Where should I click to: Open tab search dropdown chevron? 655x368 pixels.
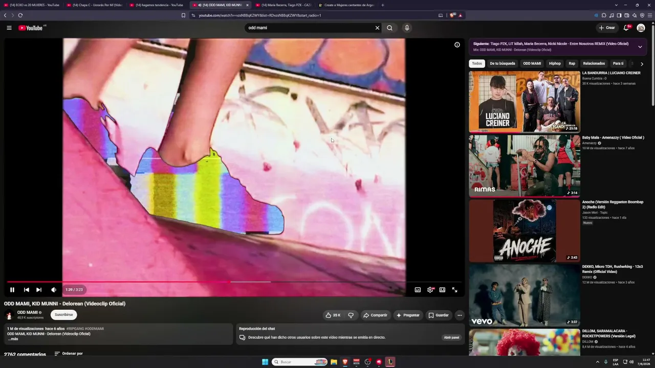click(x=617, y=5)
